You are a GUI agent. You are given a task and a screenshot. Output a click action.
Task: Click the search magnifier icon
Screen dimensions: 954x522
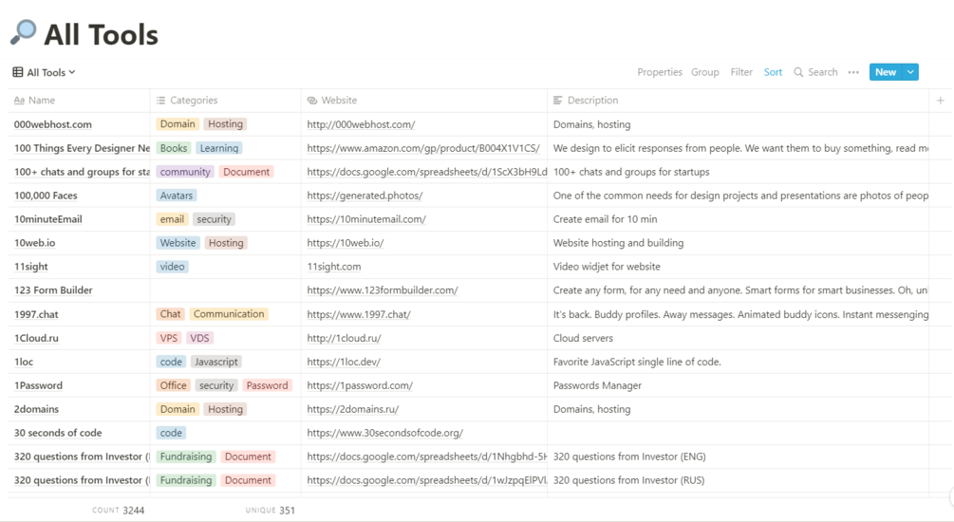click(798, 72)
